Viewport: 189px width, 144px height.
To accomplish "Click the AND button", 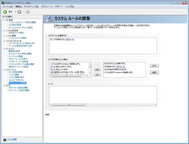I will (97, 70).
